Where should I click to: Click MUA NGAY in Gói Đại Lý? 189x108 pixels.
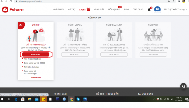click(x=153, y=55)
